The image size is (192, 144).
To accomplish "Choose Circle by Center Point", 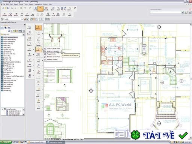I will [52, 48].
